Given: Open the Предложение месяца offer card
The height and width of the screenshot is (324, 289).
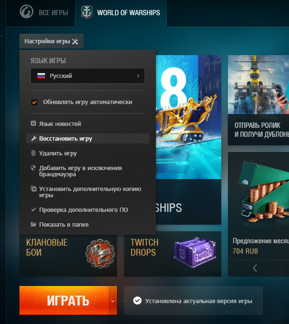Looking at the screenshot, I should pos(259,206).
